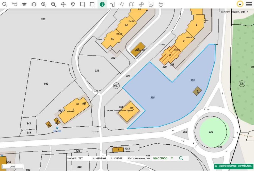Click the green search-by-coordinates magnifier

pos(181,158)
